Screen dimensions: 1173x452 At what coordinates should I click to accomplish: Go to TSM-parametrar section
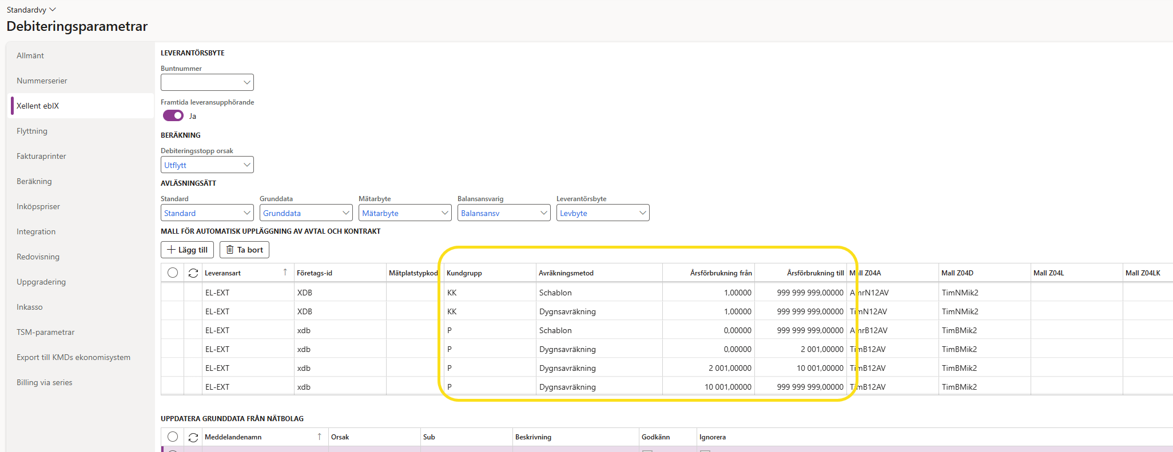pos(46,332)
